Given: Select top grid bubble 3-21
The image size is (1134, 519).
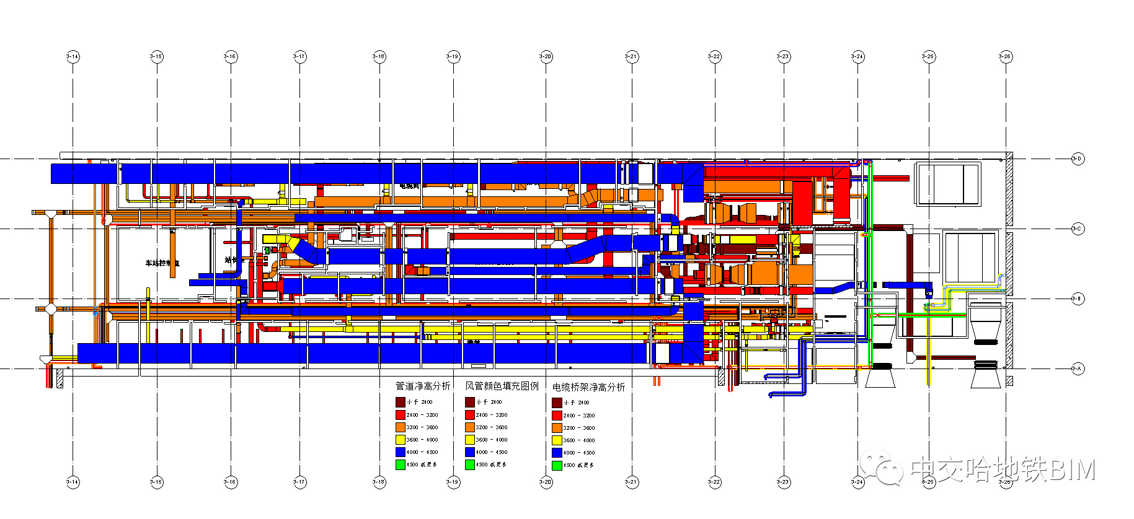Looking at the screenshot, I should (x=631, y=56).
